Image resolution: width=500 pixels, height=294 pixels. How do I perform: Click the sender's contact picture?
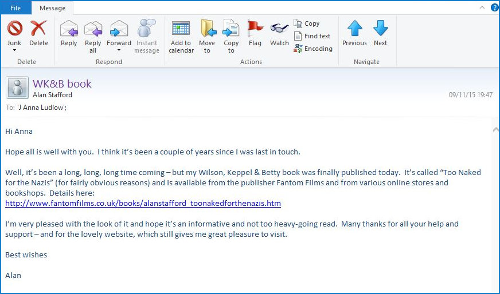17,88
